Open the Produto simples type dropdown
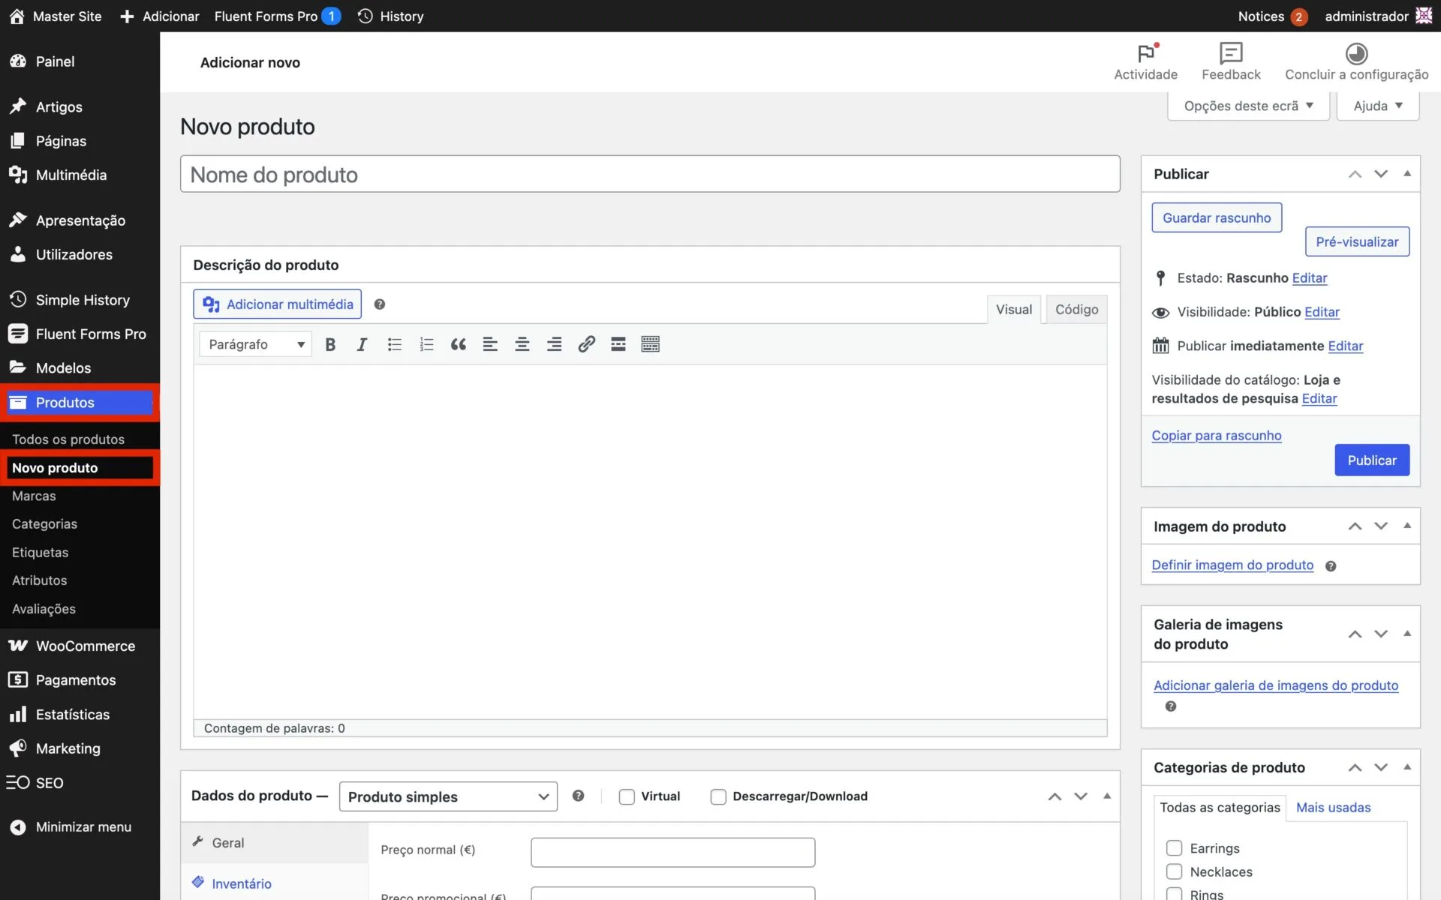Image resolution: width=1441 pixels, height=900 pixels. pyautogui.click(x=448, y=796)
